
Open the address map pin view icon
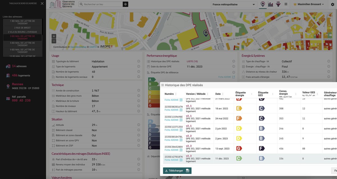tap(263, 4)
